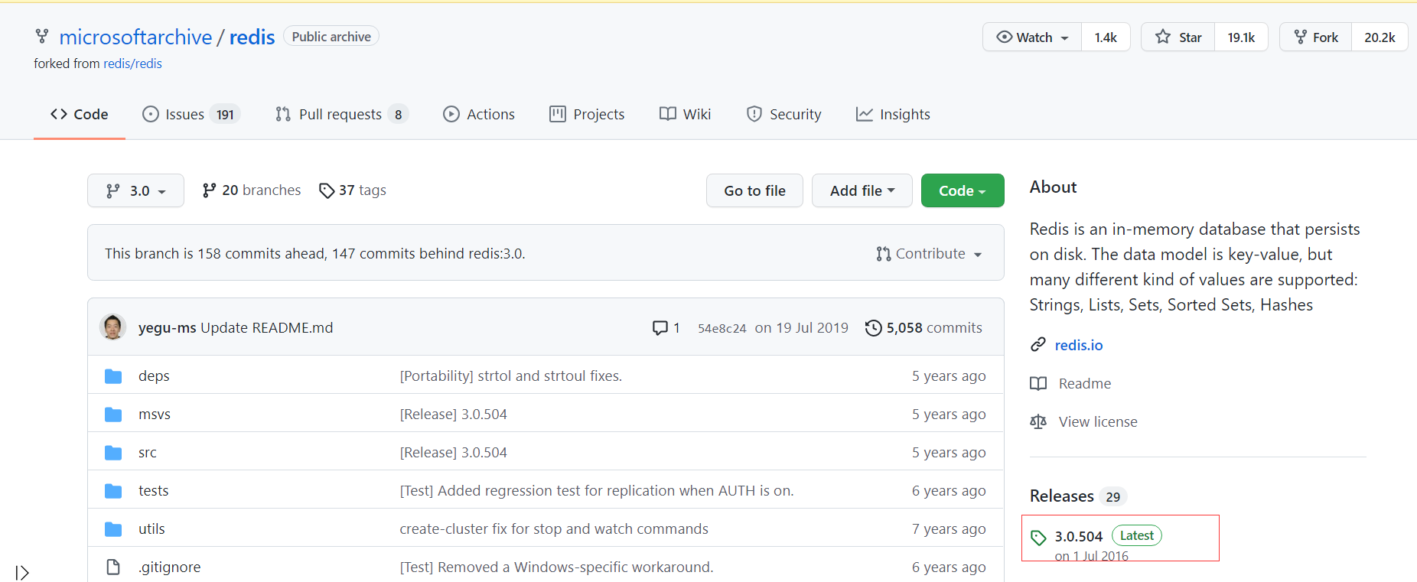Click the branches icon next to 20 branches
The image size is (1417, 582).
point(209,190)
